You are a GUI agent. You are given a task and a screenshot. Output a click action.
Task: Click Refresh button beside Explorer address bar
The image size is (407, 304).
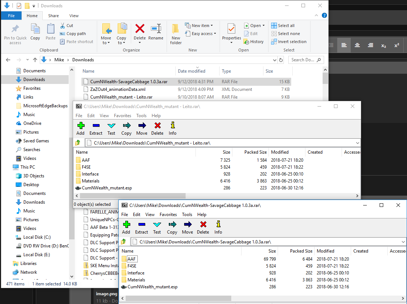pos(281,60)
